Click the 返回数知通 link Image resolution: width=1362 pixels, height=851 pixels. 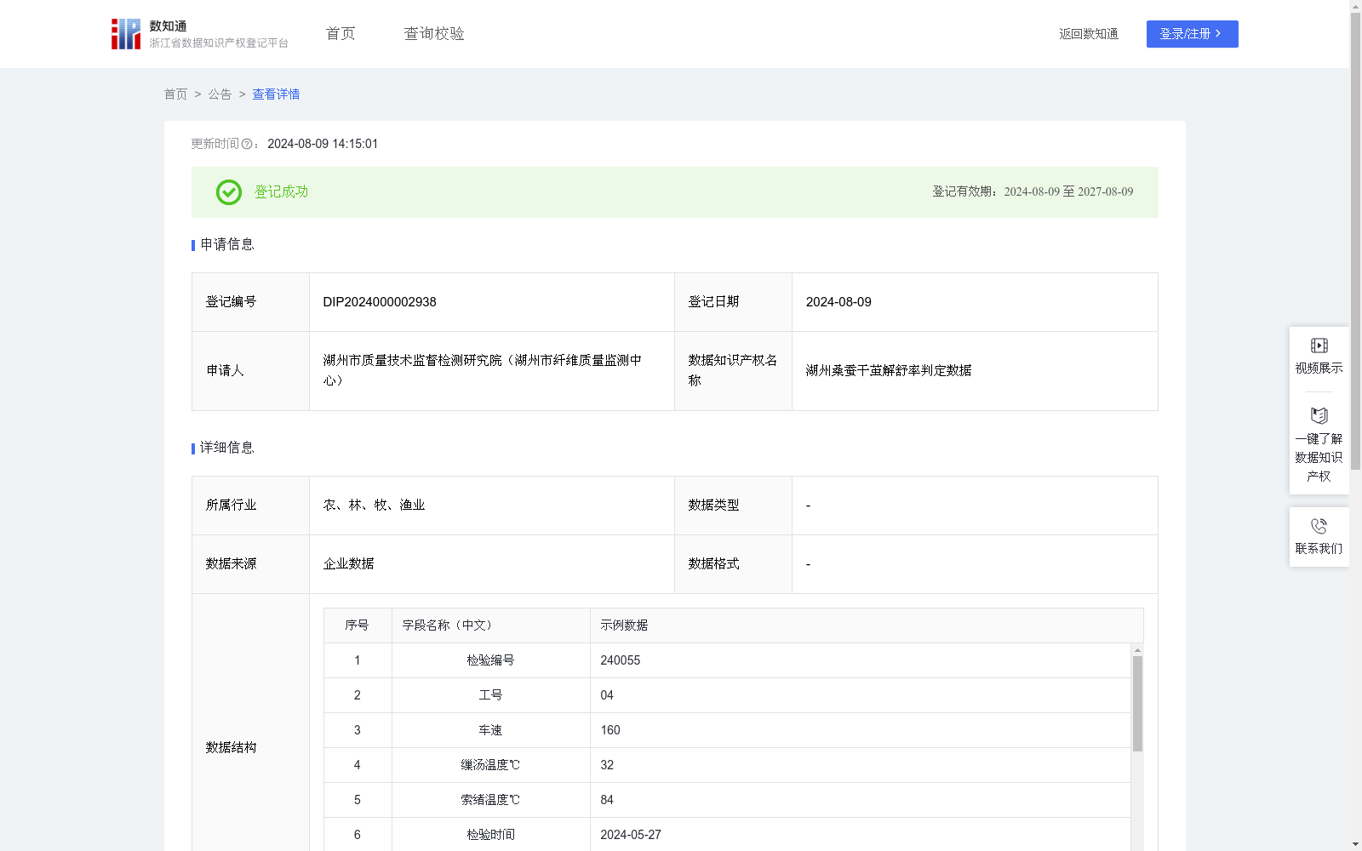click(1089, 34)
